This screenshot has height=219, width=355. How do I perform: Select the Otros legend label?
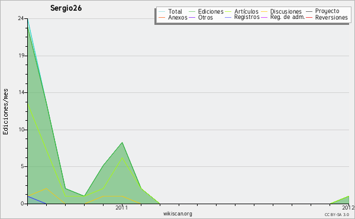click(205, 17)
